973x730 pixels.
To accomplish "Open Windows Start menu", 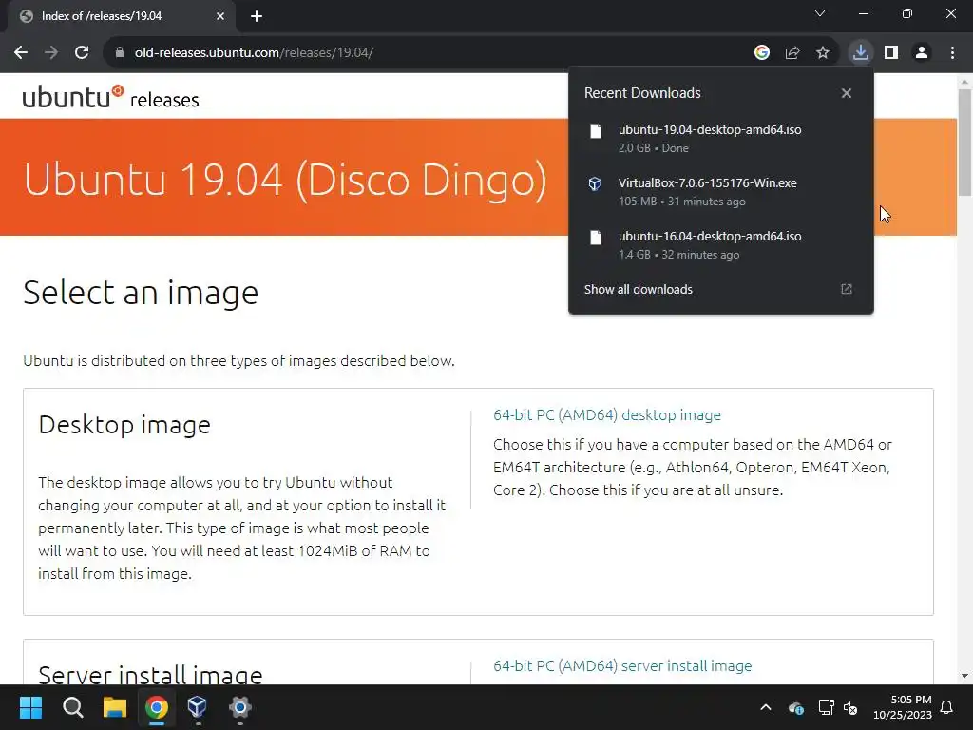I will 30,707.
